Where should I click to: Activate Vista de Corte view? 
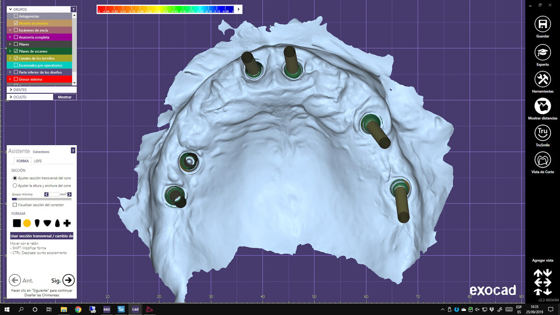coord(542,160)
